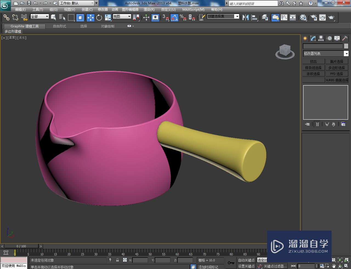
Task: Toggle the Percent Snap button
Action: pos(183,18)
